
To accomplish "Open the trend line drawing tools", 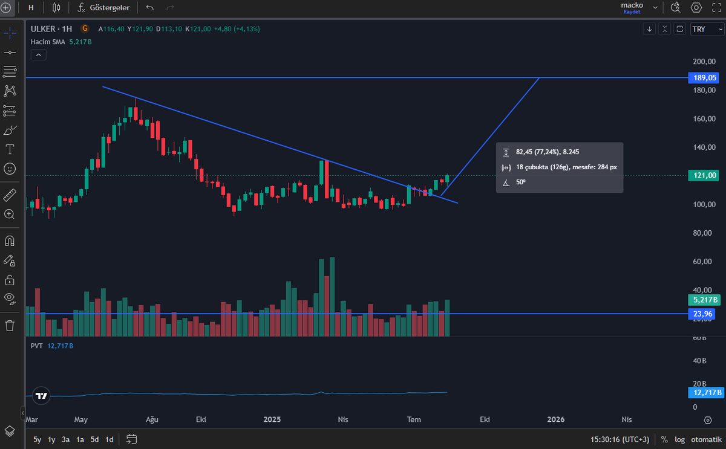I will 9,53.
